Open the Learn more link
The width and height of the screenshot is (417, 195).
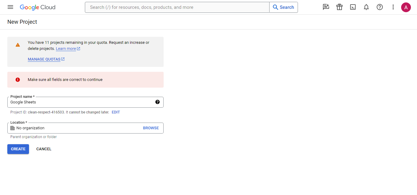point(66,49)
